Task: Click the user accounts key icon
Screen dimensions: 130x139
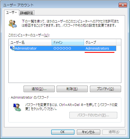Action: click(13, 24)
